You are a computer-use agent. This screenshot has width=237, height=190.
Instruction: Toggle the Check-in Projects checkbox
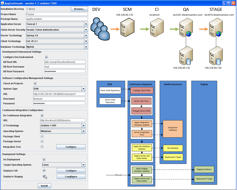point(35,84)
